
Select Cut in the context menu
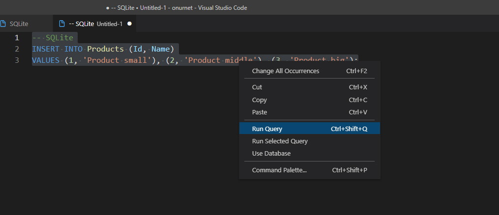point(309,87)
